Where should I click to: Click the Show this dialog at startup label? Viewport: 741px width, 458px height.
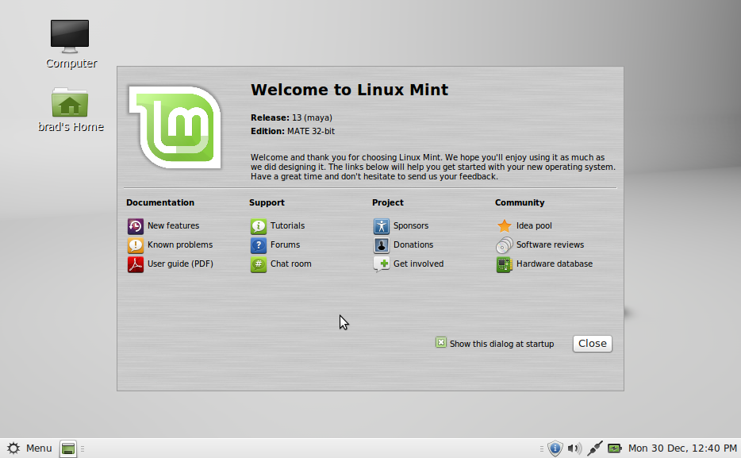(x=502, y=344)
